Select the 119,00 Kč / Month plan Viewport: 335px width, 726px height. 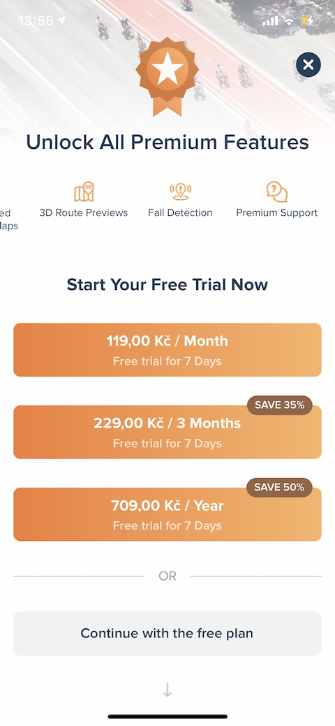pyautogui.click(x=167, y=350)
